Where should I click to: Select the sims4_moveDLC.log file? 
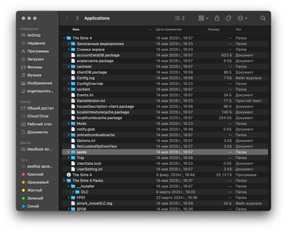point(165,203)
